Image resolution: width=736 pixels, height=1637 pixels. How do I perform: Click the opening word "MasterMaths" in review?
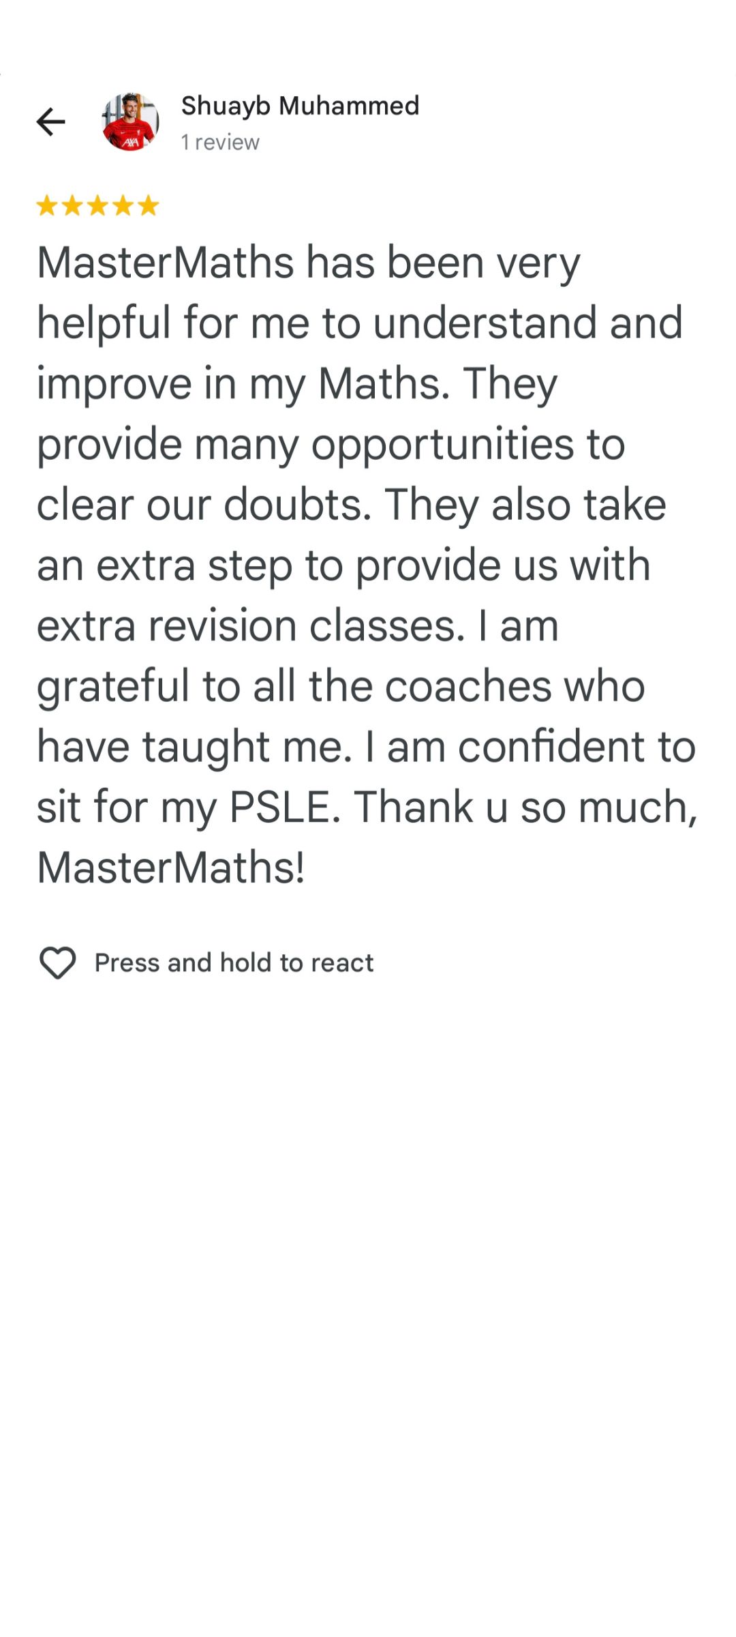[x=165, y=263]
